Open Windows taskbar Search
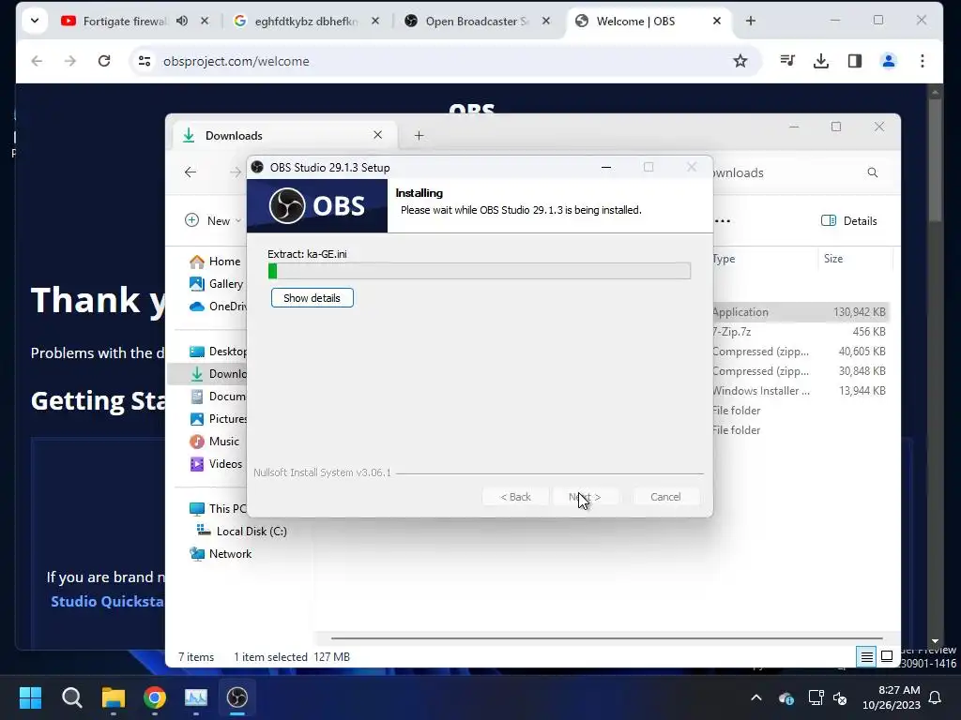The image size is (961, 720). tap(71, 697)
